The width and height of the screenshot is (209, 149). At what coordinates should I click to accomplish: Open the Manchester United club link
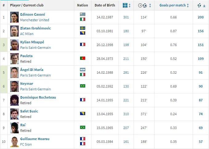tap(34, 20)
